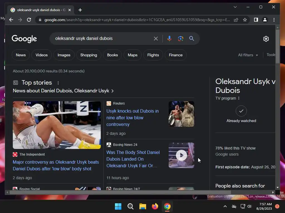The width and height of the screenshot is (285, 213).
Task: Open Google quick settings gear
Action: point(266,39)
